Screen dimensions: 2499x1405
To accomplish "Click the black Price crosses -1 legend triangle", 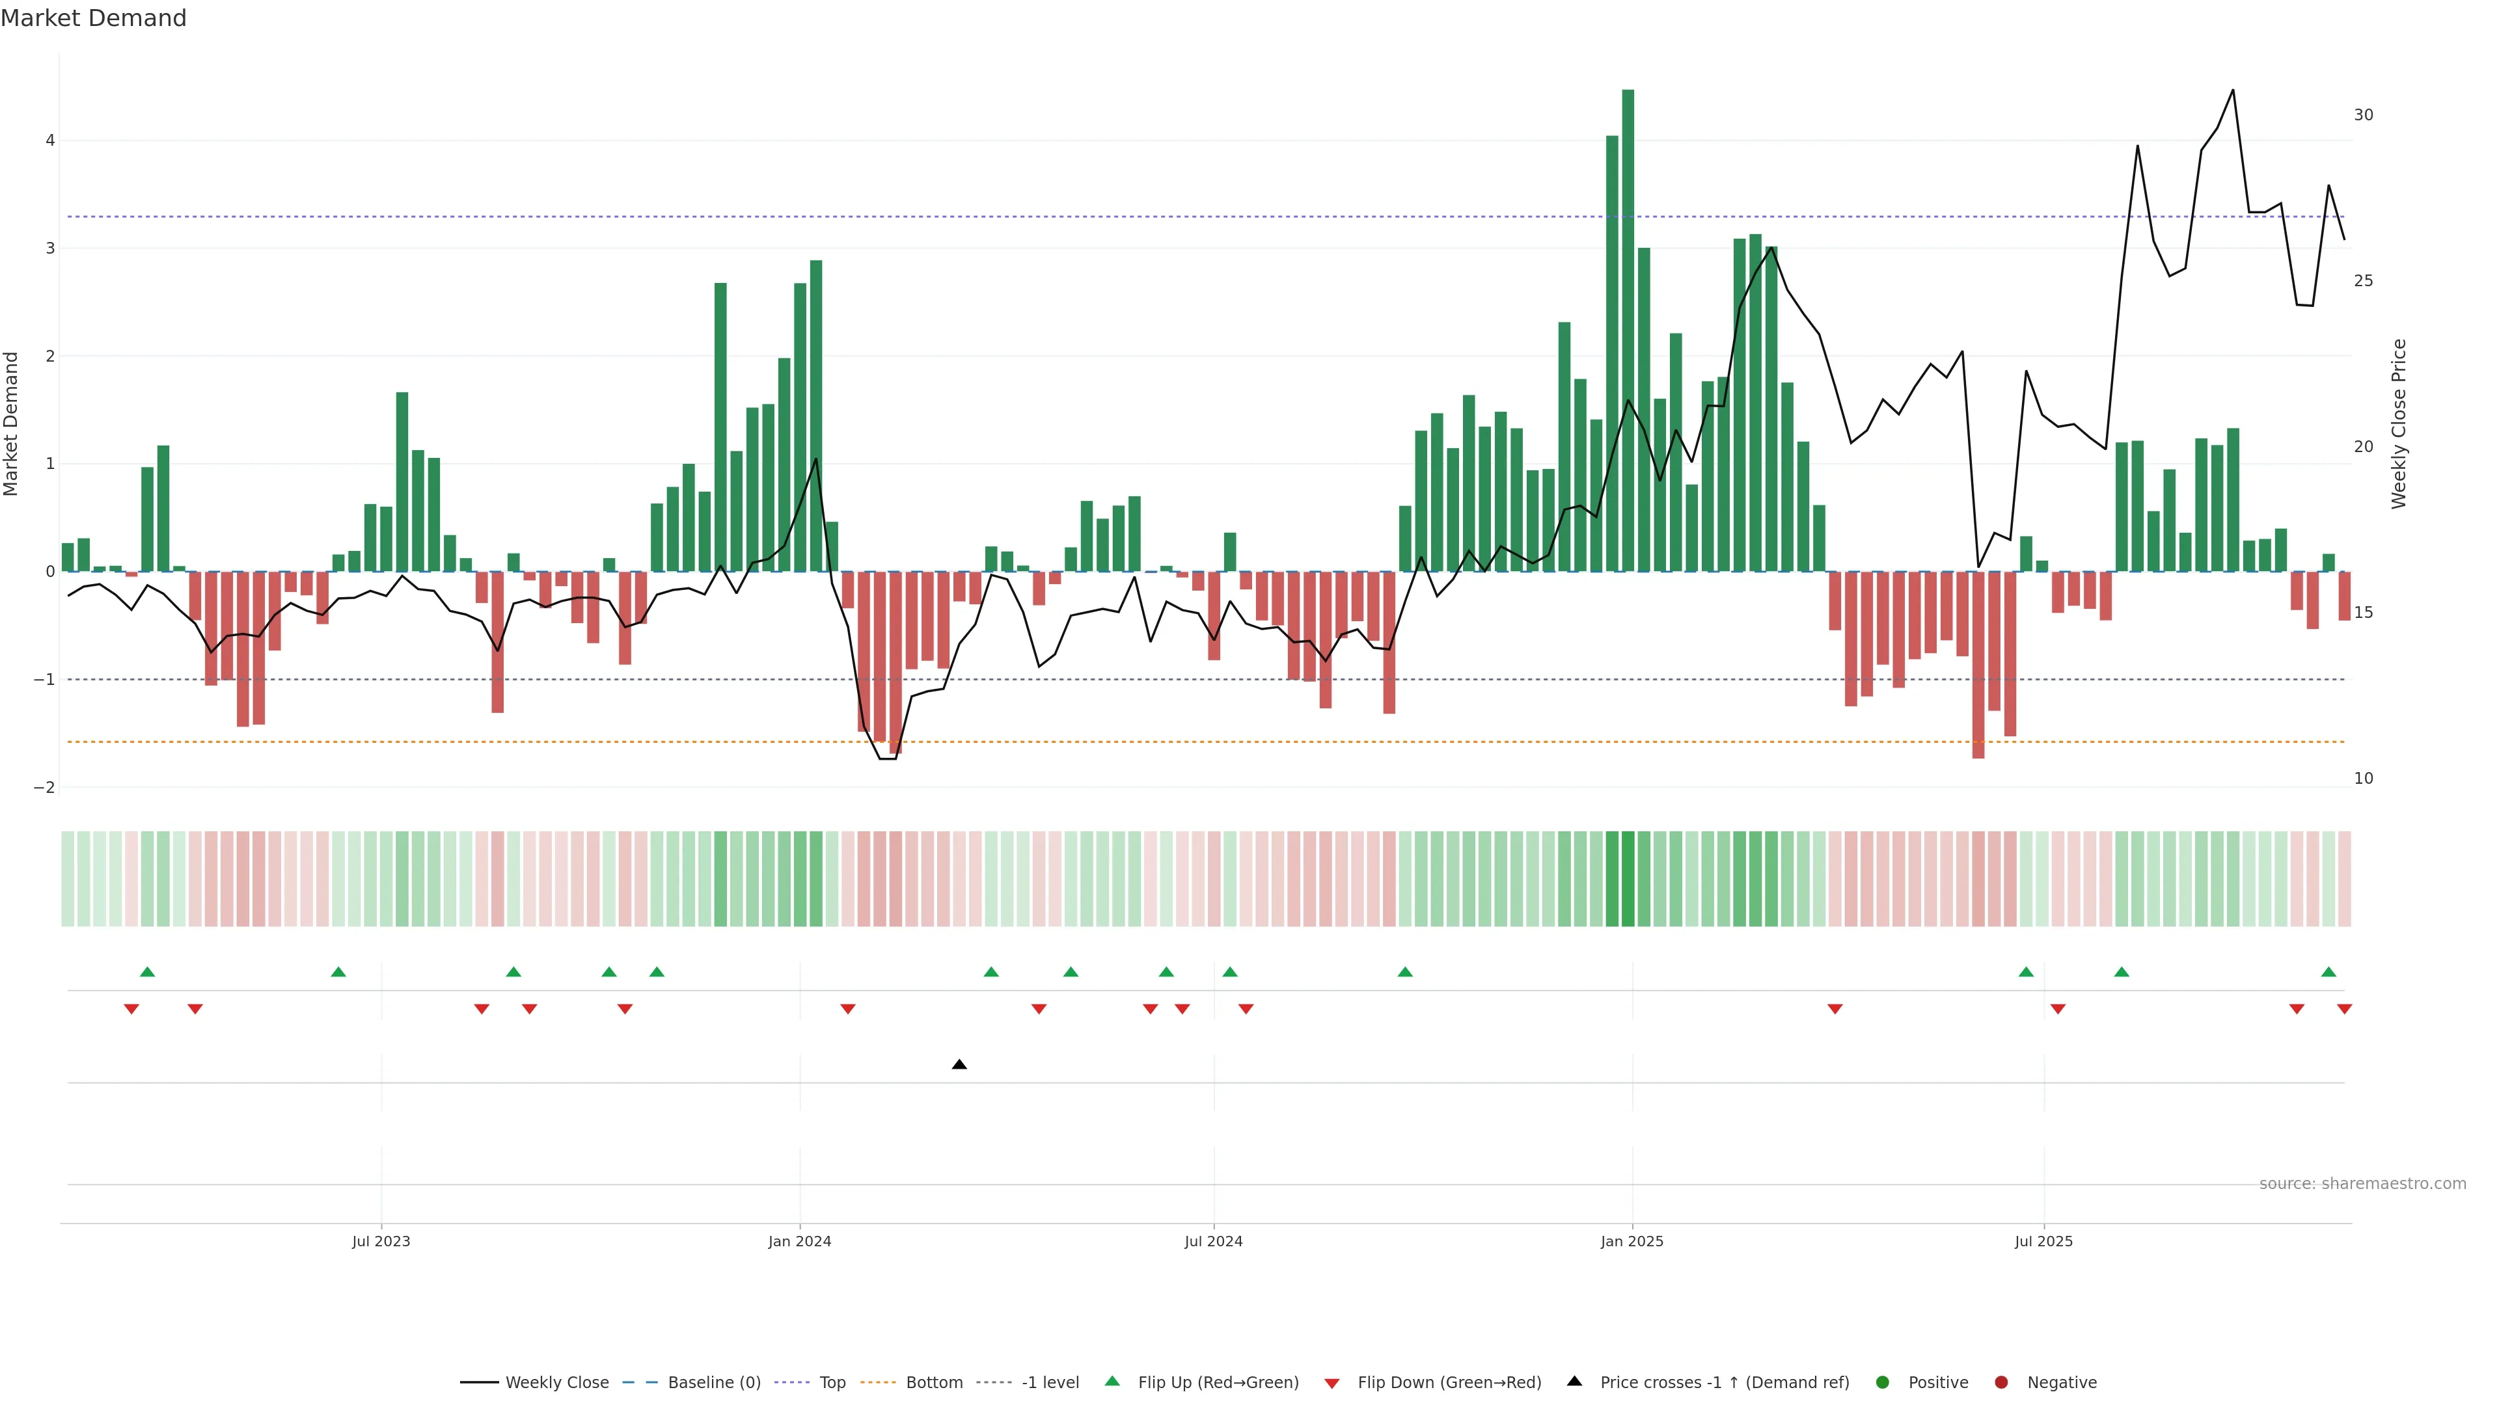I will pos(1574,1381).
